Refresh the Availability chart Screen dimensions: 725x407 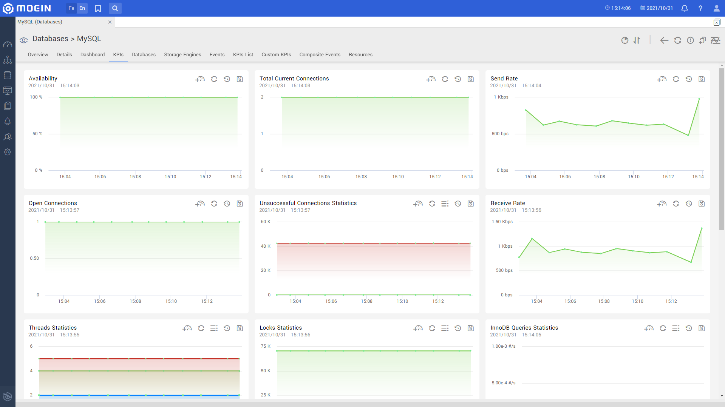[214, 79]
